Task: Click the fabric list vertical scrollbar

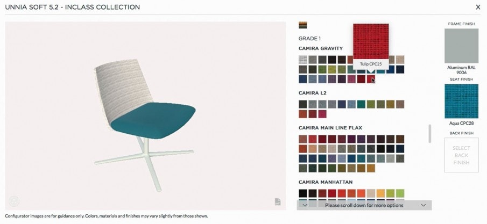Action: tap(430, 134)
